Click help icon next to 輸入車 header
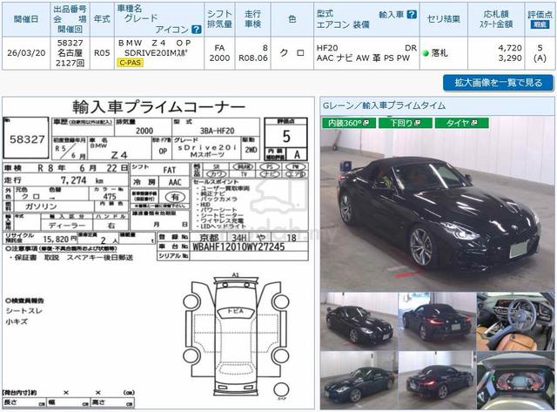Image resolution: width=557 pixels, height=412 pixels. click(412, 15)
